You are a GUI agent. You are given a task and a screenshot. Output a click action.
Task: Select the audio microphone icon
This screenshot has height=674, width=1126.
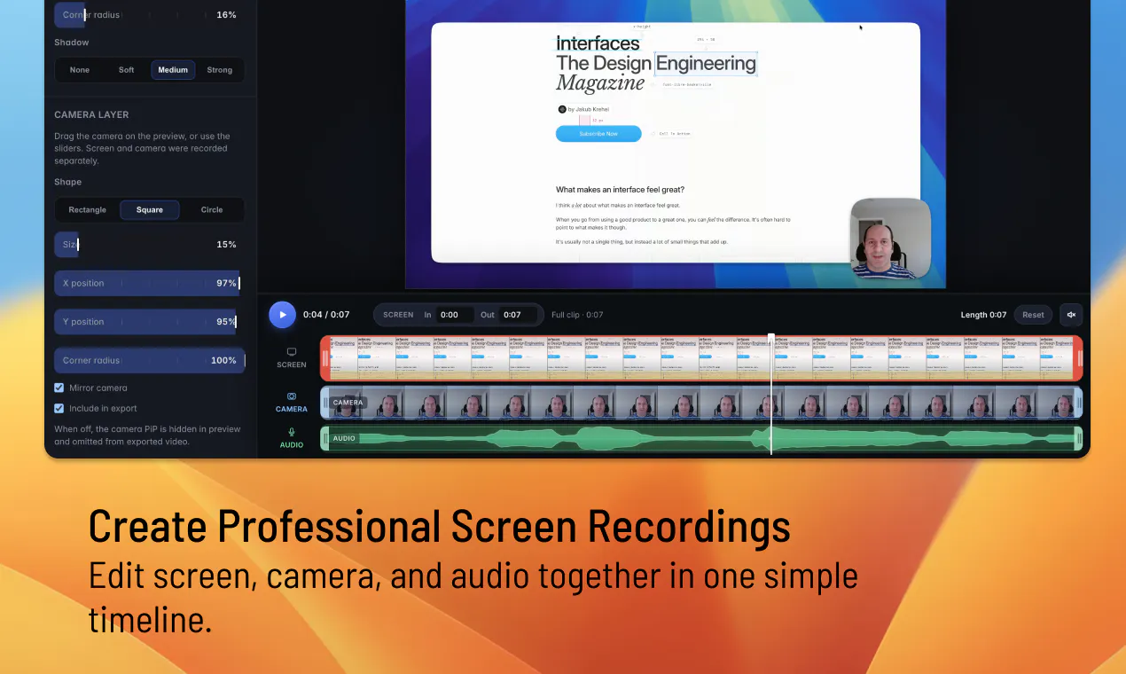(x=292, y=432)
